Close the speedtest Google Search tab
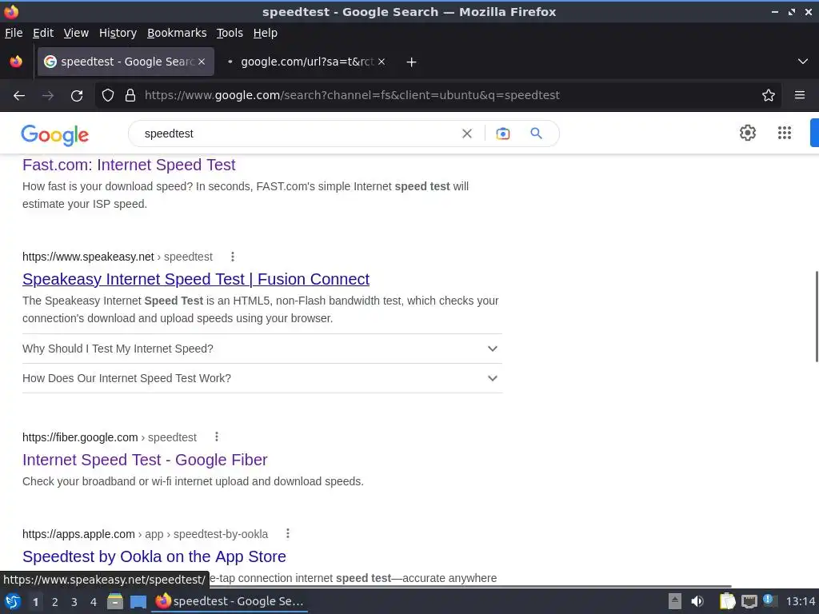This screenshot has height=614, width=819. 202,62
